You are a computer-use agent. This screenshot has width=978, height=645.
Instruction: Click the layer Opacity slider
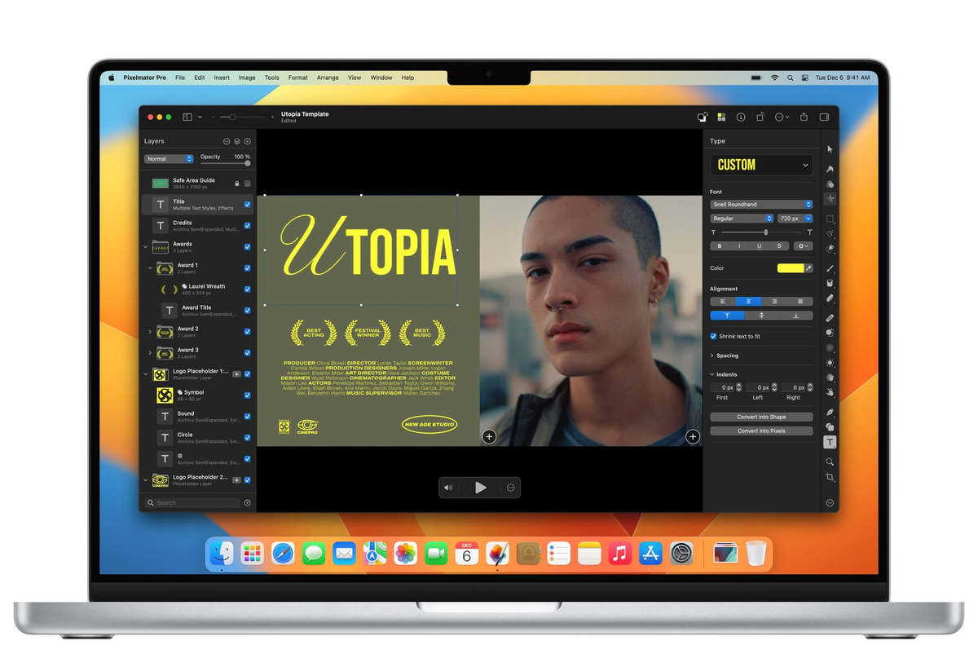(x=226, y=164)
